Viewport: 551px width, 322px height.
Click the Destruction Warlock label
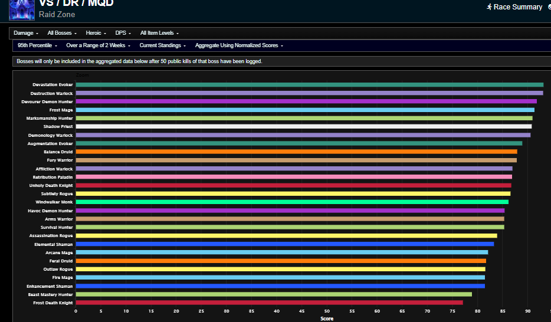(x=52, y=93)
